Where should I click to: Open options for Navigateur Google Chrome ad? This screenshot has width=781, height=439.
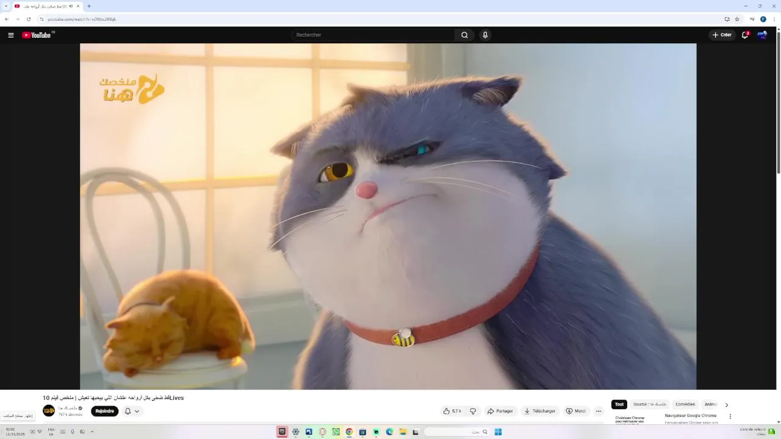coord(730,416)
